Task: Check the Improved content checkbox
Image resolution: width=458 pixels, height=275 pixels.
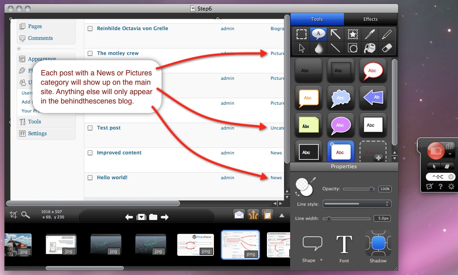Action: 90,153
